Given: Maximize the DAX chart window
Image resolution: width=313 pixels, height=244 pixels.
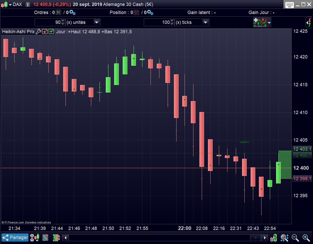Looking at the screenshot, I should click(x=303, y=4).
